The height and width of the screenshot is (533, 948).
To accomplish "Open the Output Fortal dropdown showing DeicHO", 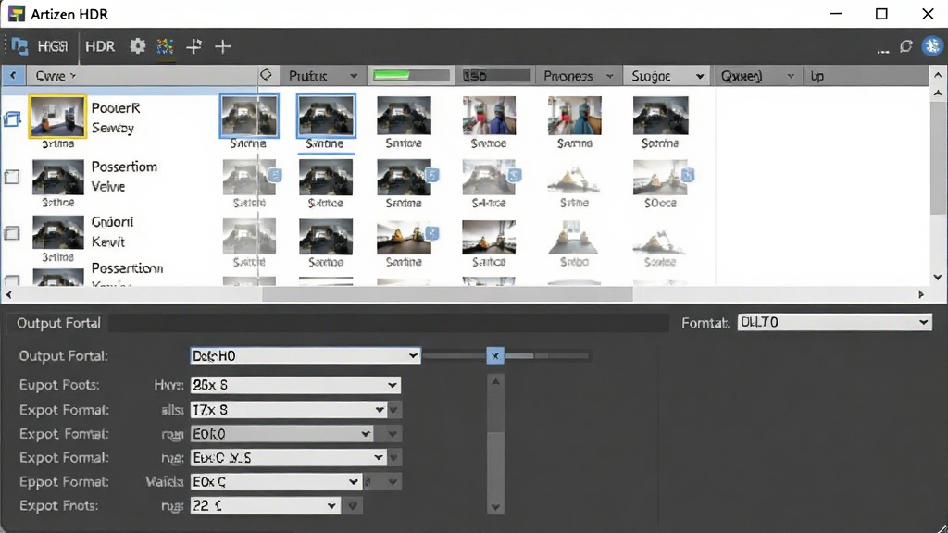I will [306, 356].
